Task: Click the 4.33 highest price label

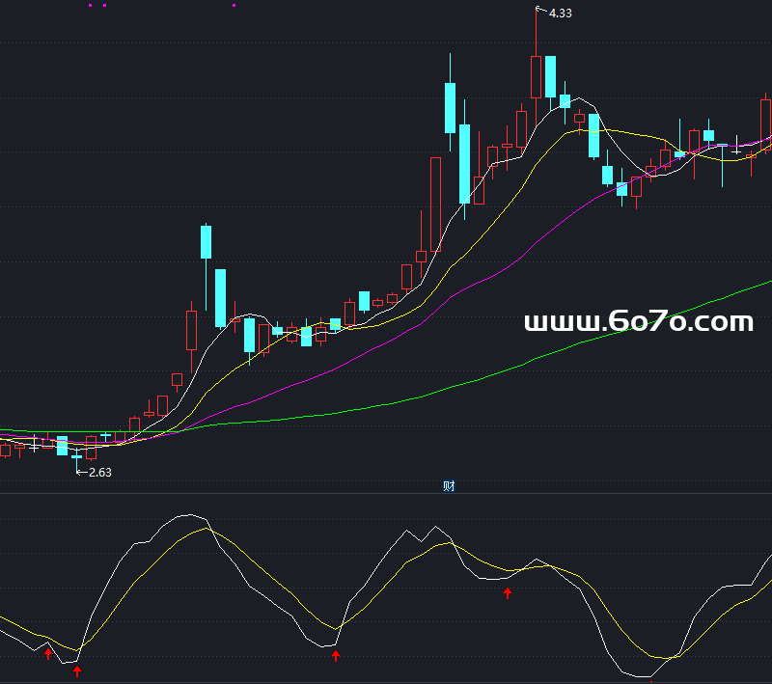Action: pos(561,14)
